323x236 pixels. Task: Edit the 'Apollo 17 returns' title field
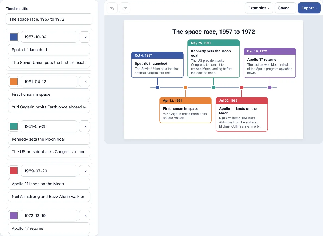(49, 228)
